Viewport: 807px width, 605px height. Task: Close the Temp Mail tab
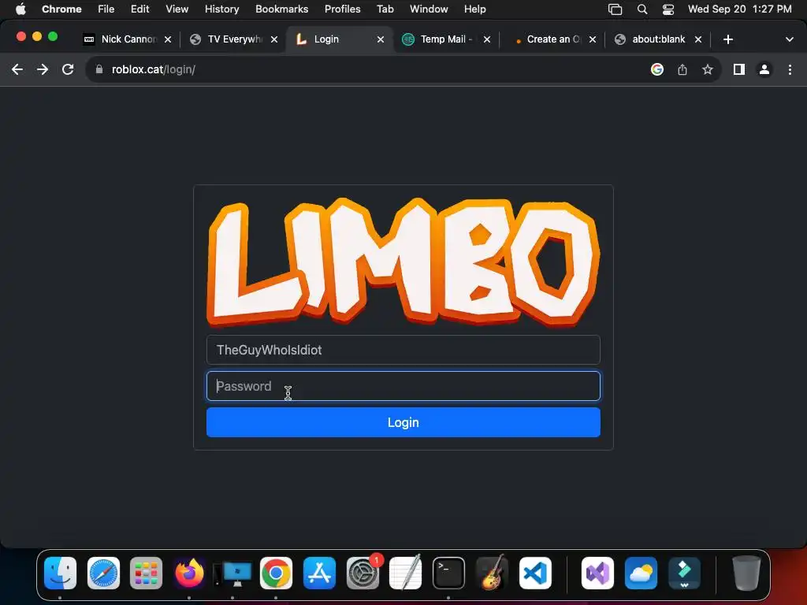tap(487, 39)
